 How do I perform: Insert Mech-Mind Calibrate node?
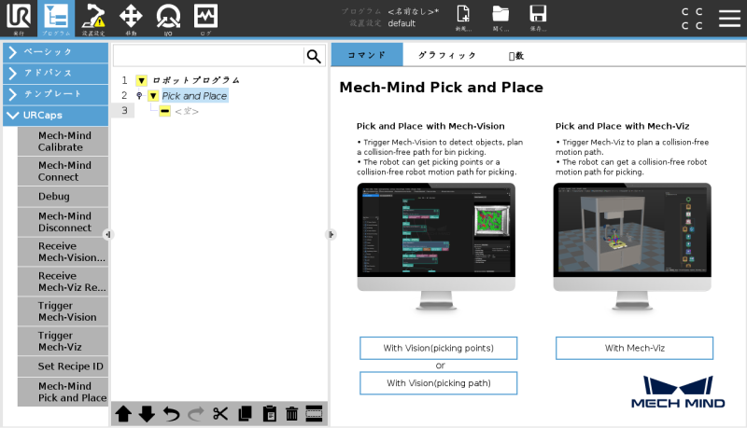pyautogui.click(x=63, y=141)
